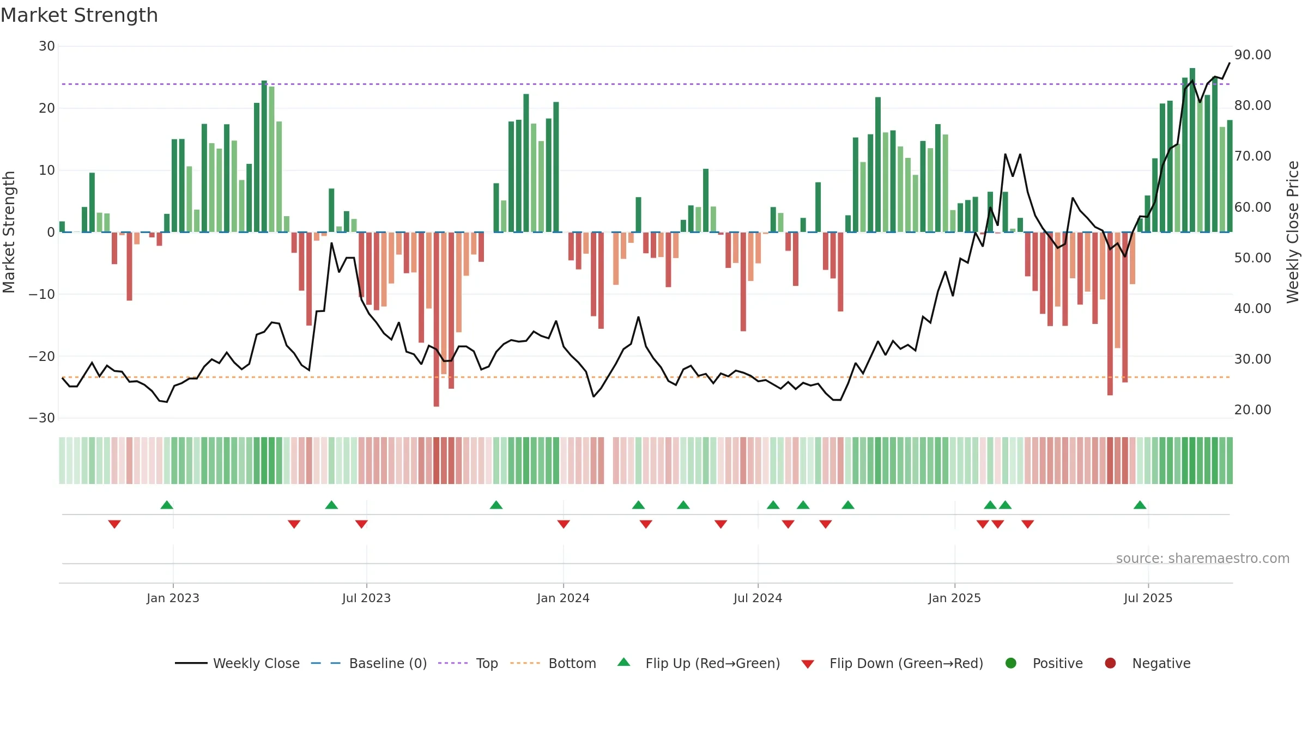Click the green triangle icon in legend

(624, 662)
